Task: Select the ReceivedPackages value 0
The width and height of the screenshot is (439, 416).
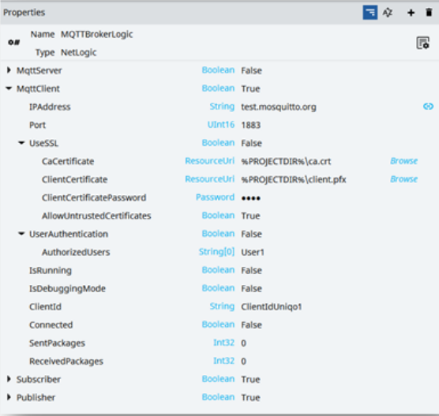Action: tap(243, 362)
